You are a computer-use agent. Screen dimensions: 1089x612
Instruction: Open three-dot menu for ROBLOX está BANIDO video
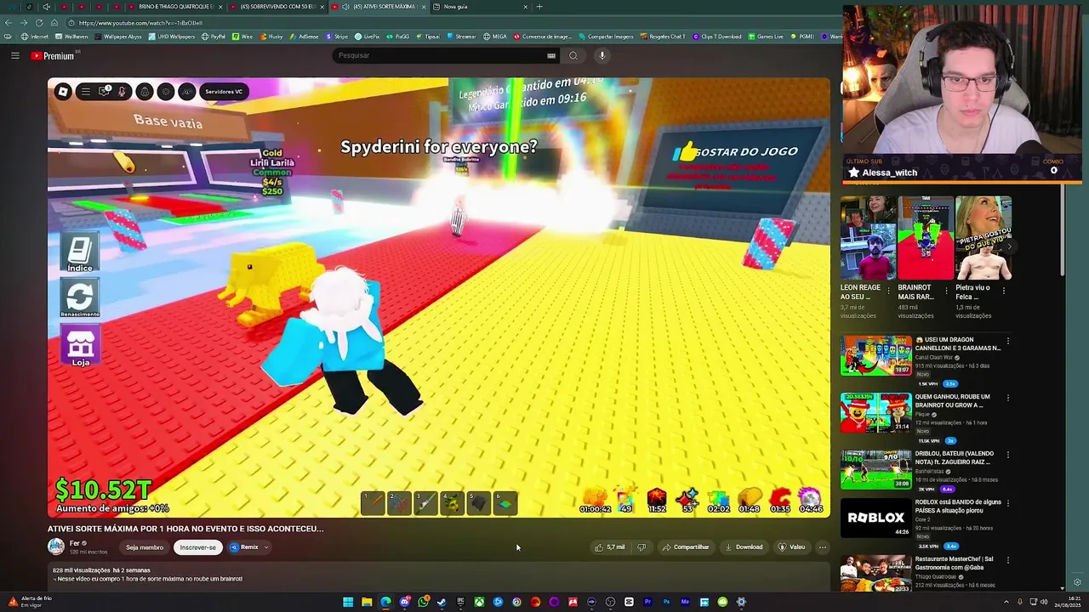point(1008,503)
